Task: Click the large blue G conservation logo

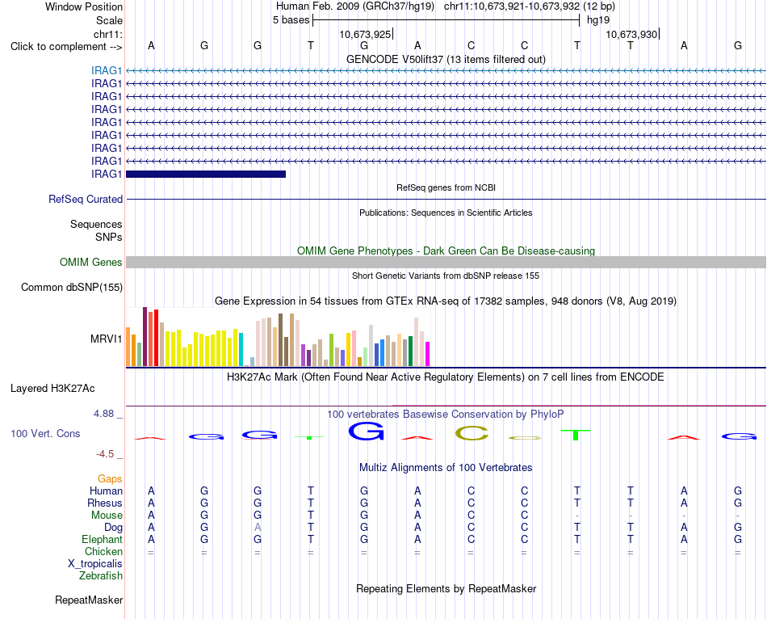Action: pos(366,431)
